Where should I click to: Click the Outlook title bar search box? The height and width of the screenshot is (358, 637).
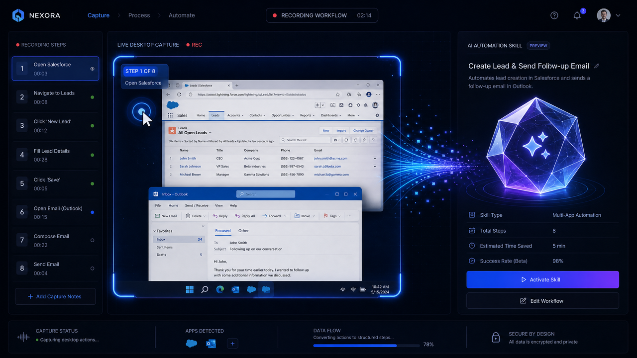tap(265, 194)
